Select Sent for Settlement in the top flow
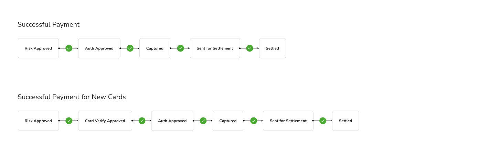 (215, 48)
